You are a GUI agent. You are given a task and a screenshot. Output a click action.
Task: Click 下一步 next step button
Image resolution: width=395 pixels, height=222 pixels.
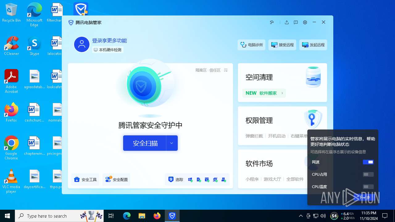(364, 198)
